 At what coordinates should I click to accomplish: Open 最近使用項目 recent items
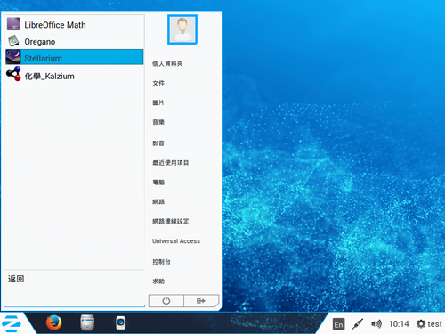click(x=170, y=163)
